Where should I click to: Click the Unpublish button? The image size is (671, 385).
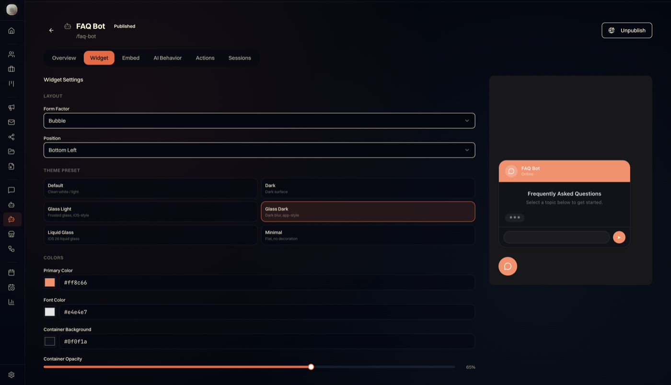627,30
